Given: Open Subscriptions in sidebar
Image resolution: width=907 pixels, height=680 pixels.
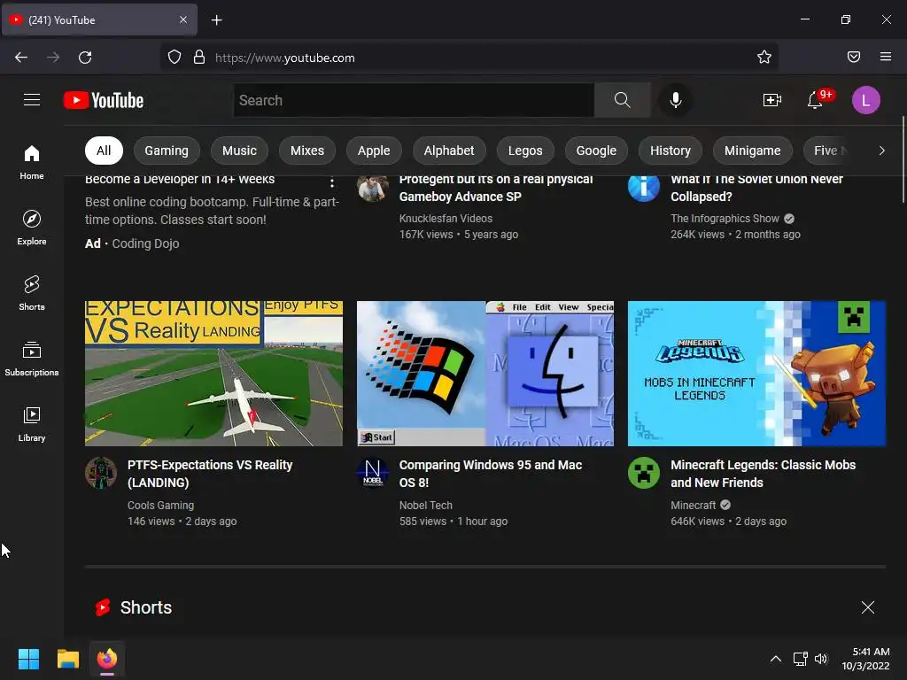Looking at the screenshot, I should [32, 359].
